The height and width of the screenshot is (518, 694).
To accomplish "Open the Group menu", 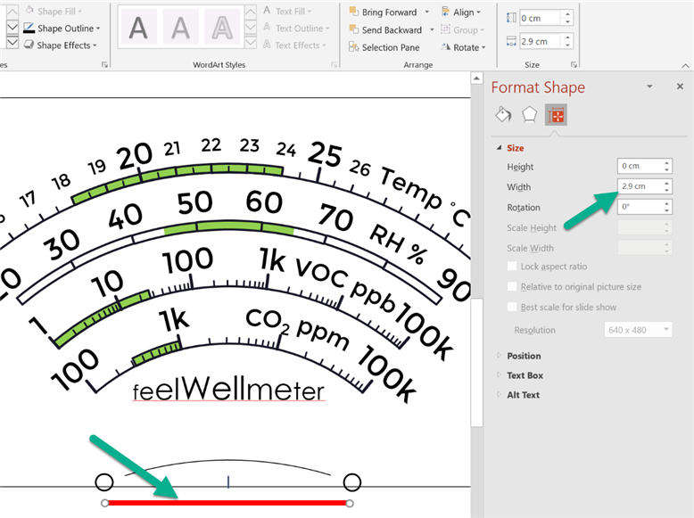I will click(x=462, y=30).
